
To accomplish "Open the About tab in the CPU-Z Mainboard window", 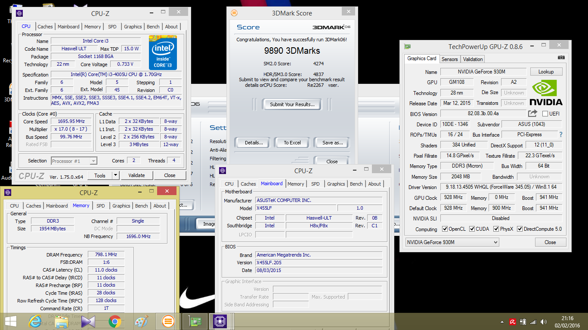I will (374, 184).
